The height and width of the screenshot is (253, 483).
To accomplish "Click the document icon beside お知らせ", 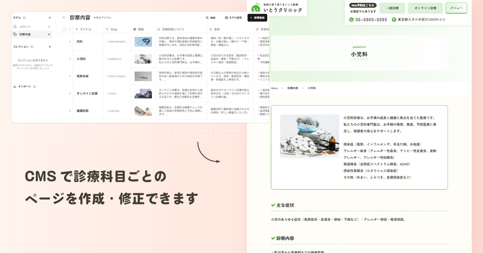I will pyautogui.click(x=15, y=27).
